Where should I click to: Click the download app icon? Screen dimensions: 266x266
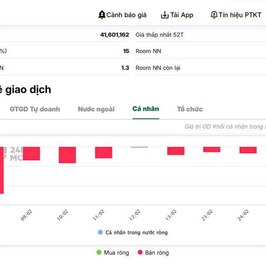tap(164, 15)
